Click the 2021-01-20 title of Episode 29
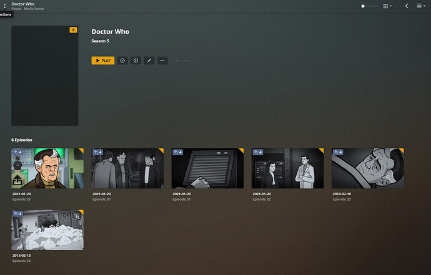 tap(21, 194)
